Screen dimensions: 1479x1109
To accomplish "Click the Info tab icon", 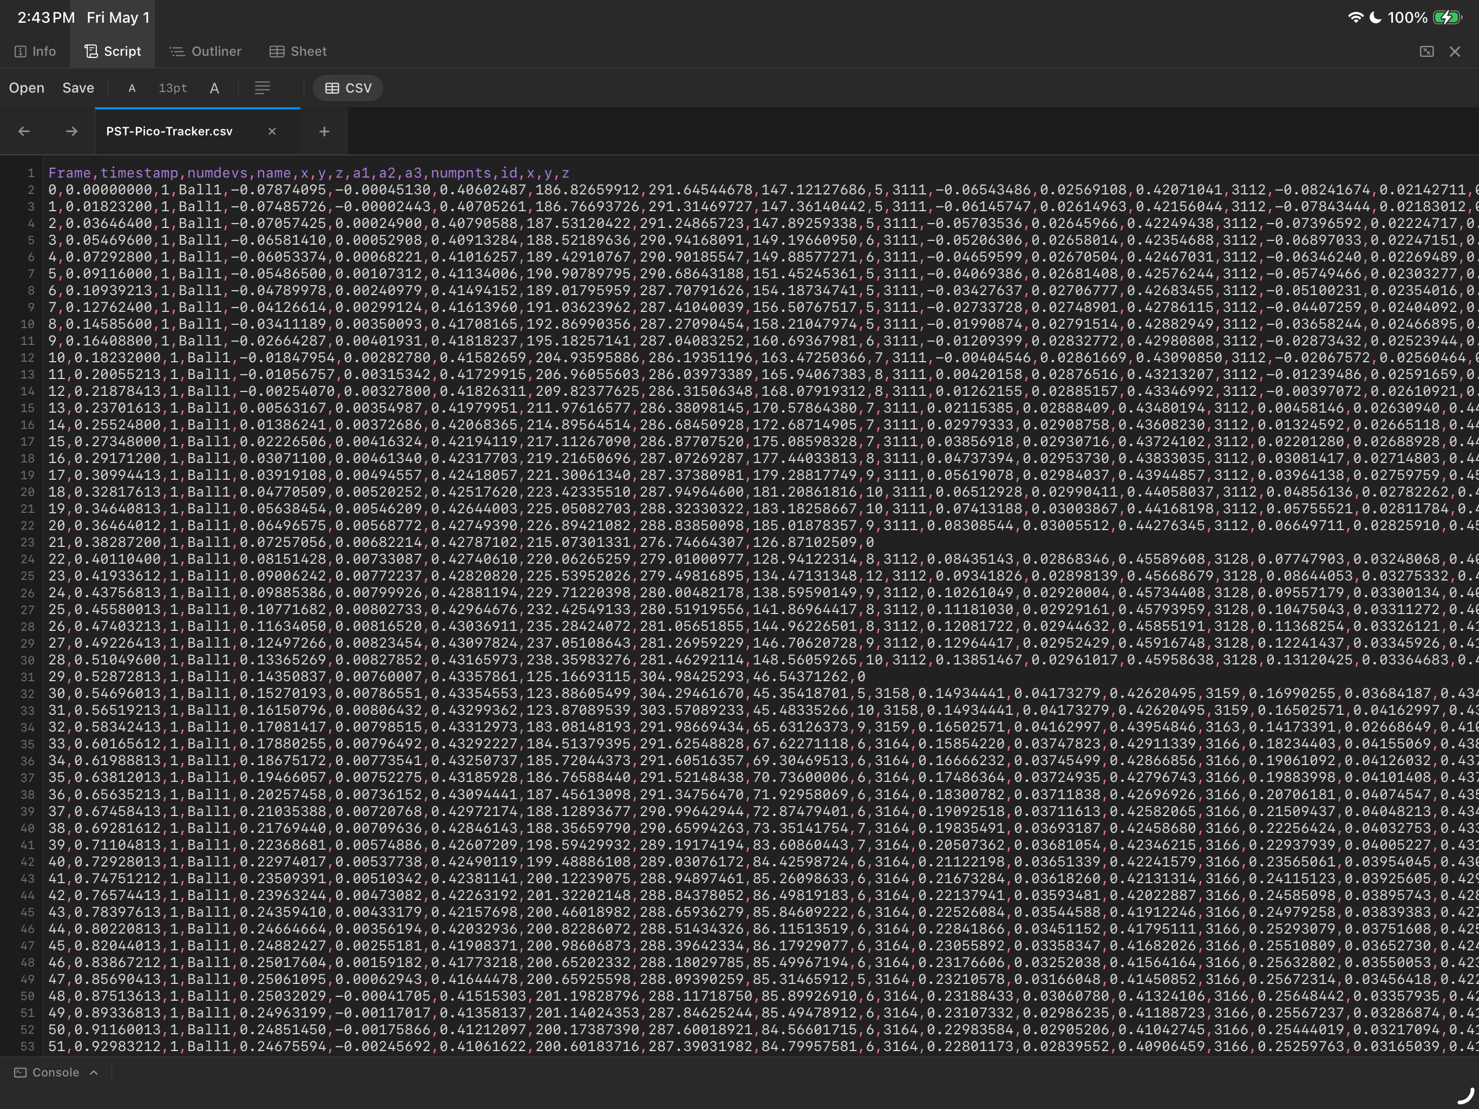I will click(x=20, y=51).
